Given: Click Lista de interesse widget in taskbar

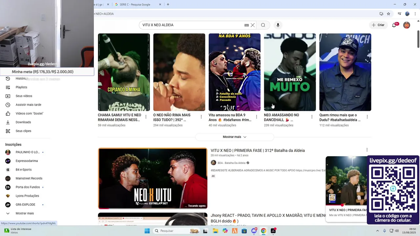Looking at the screenshot, I should [x=18, y=231].
